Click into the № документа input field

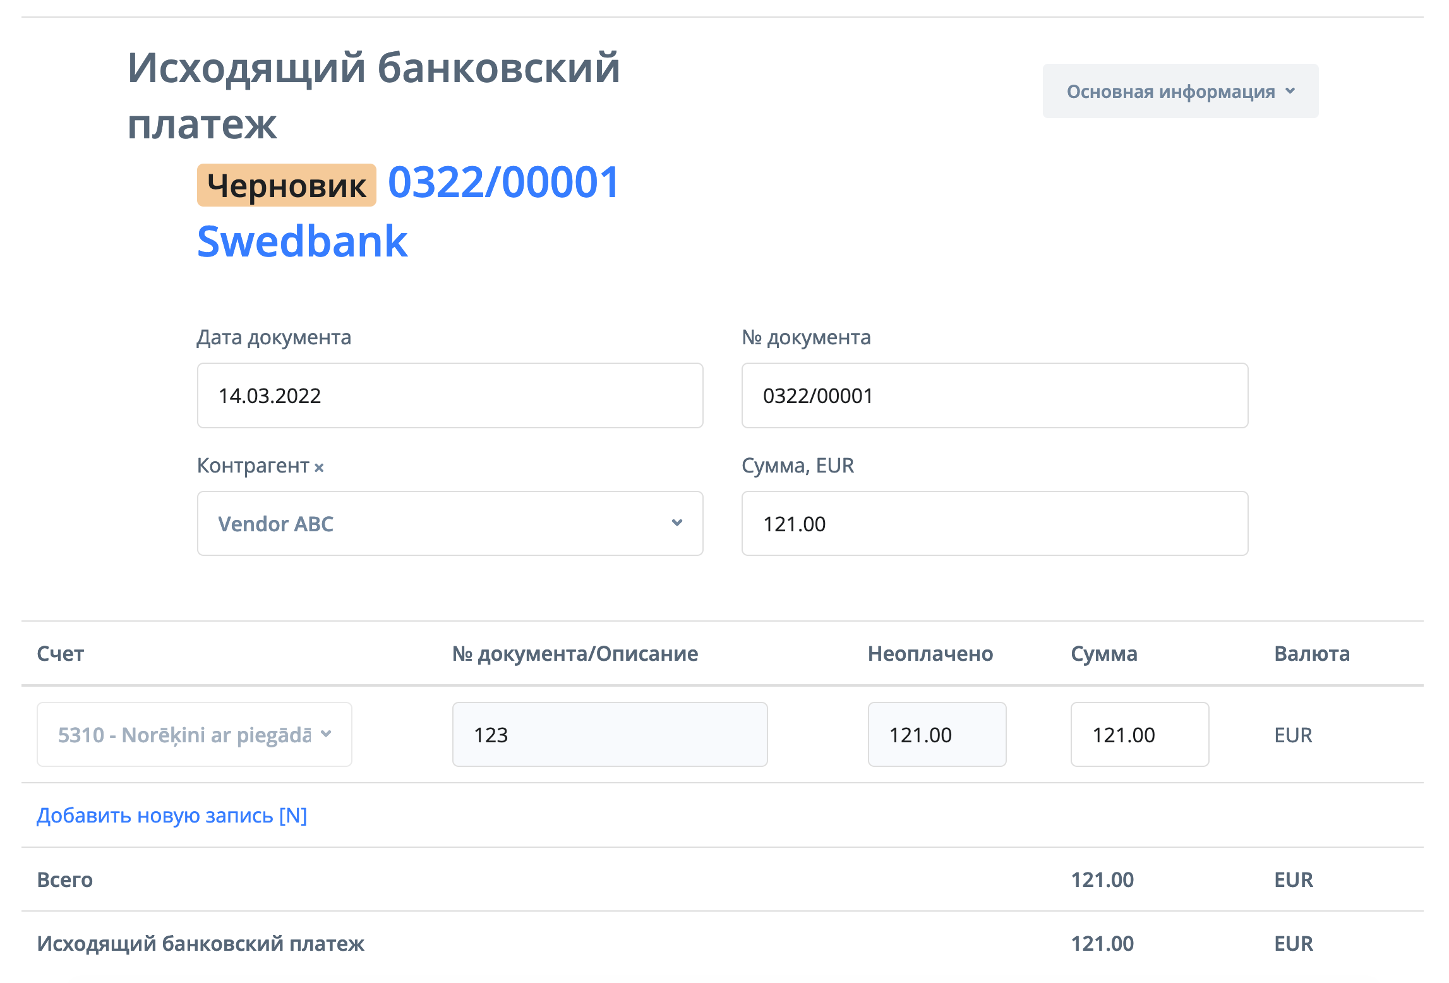coord(994,395)
